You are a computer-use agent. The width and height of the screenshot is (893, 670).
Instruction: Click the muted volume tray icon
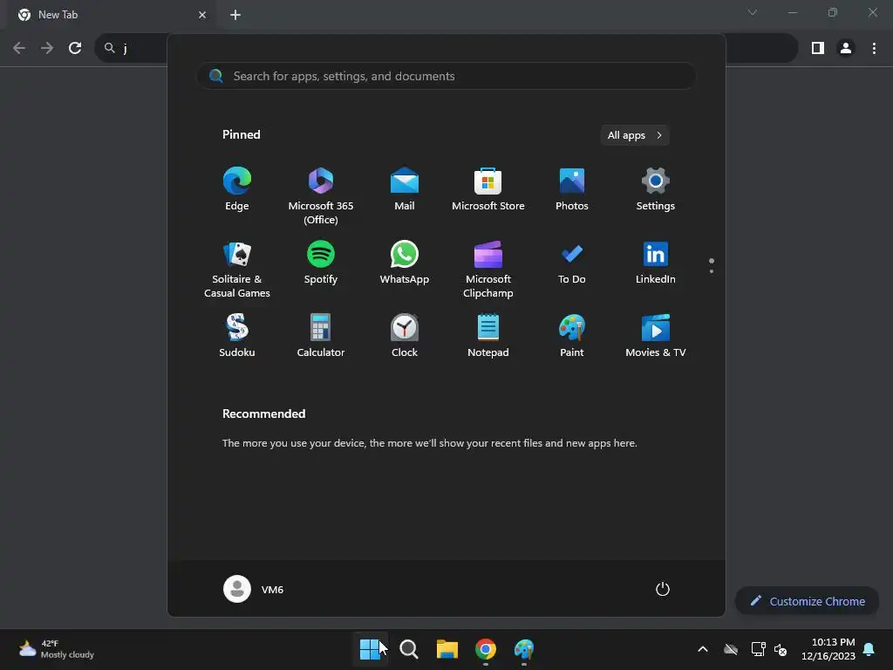(781, 649)
